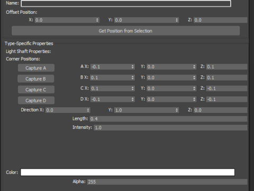Click the Capture A button
This screenshot has width=254, height=191.
pyautogui.click(x=36, y=68)
